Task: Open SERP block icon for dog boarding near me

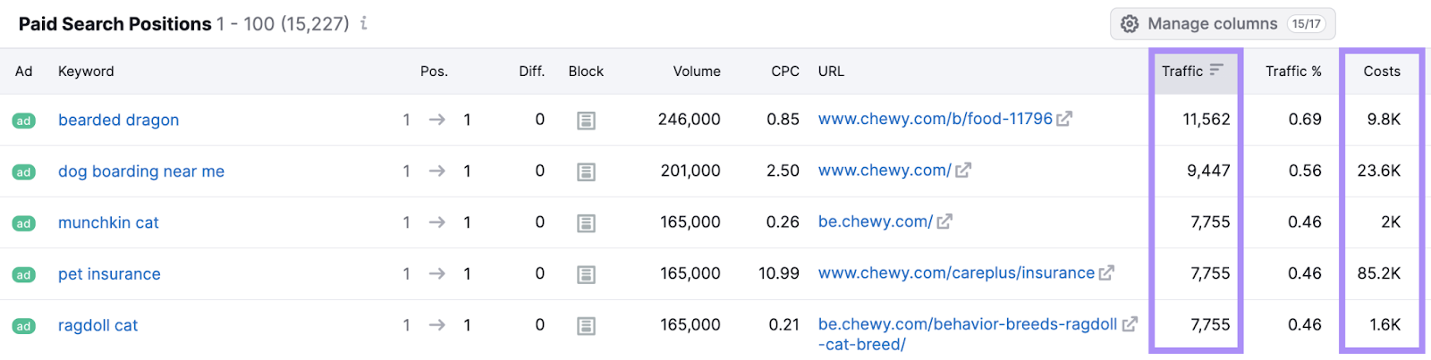Action: point(586,172)
